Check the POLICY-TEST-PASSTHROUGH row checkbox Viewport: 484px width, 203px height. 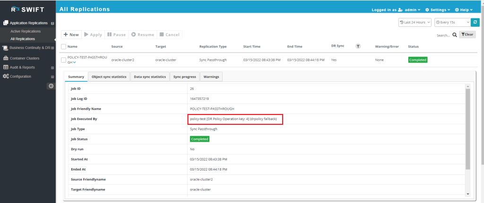point(64,60)
